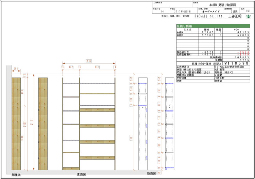Click the オーダーメイド text in header
Screen dimensions: 255x179
(x=211, y=12)
